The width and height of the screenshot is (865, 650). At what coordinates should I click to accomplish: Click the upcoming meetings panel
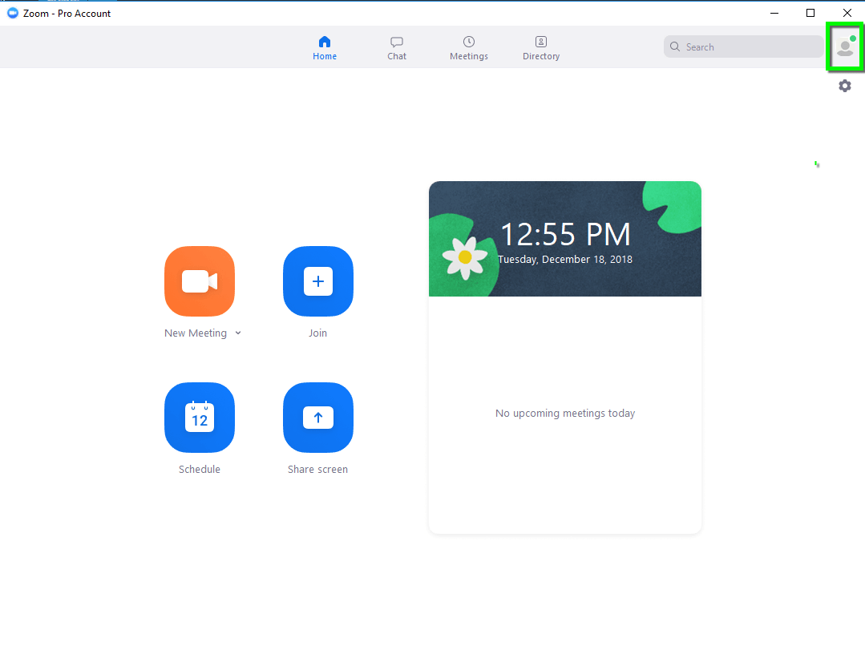click(x=564, y=413)
